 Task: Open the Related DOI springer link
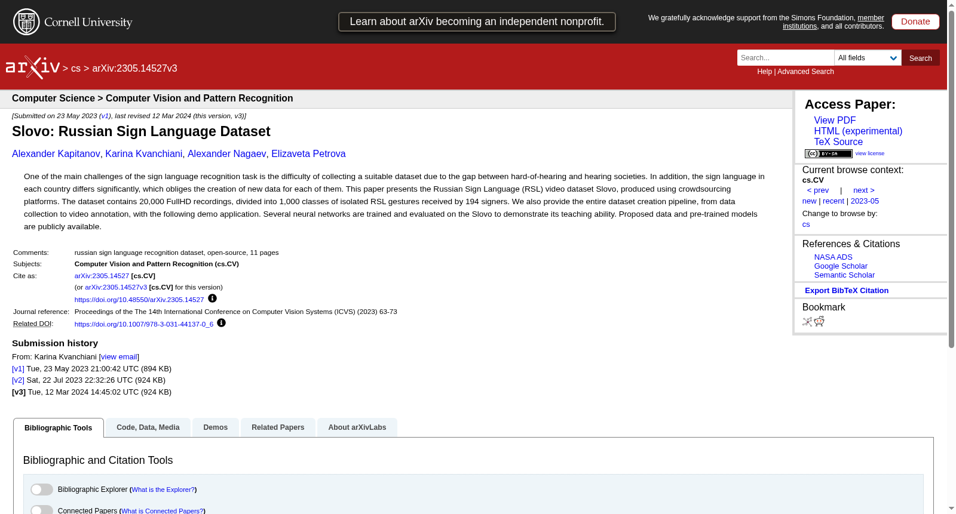tap(144, 324)
